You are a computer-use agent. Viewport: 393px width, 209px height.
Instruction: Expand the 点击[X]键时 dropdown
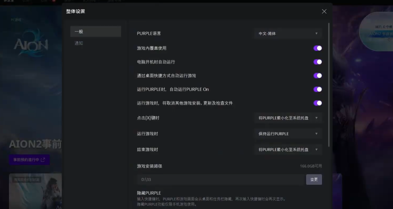point(287,118)
